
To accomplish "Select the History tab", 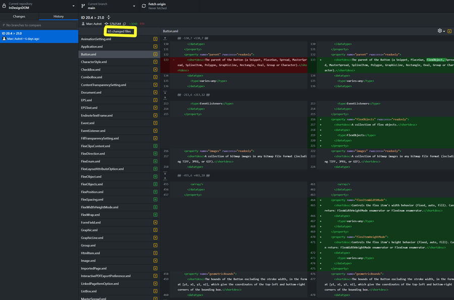I will pos(59,16).
